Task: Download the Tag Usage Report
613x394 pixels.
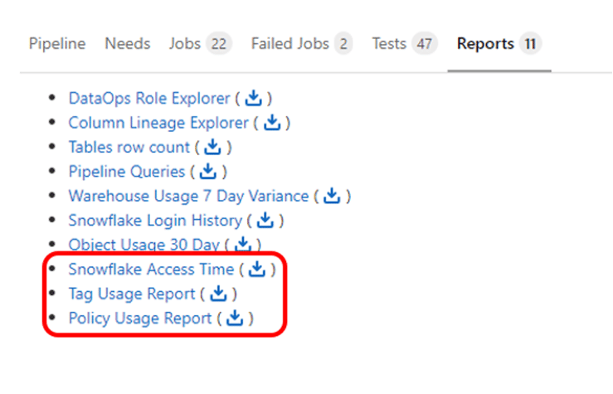Action: tap(218, 293)
